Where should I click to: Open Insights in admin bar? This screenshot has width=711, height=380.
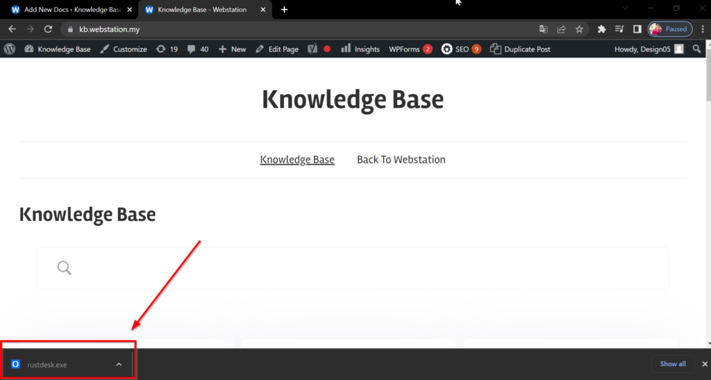coord(360,49)
